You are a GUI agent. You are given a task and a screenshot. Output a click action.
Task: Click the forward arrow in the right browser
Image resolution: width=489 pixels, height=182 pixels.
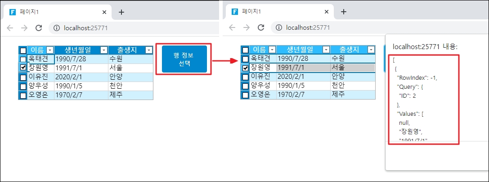(x=247, y=28)
